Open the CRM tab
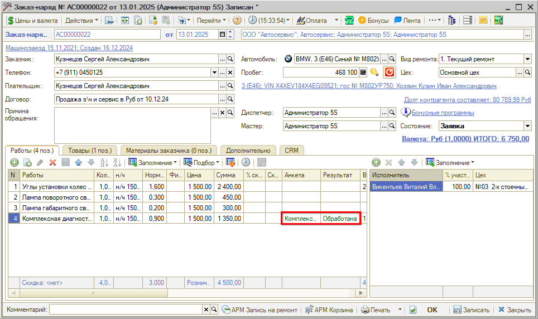The width and height of the screenshot is (538, 319). point(291,150)
